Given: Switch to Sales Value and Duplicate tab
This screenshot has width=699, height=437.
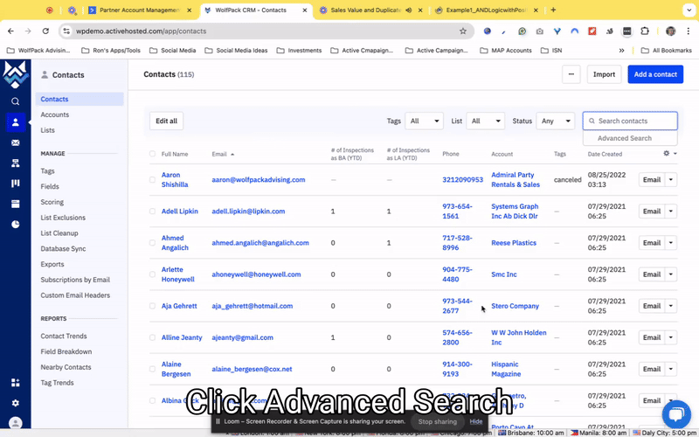Looking at the screenshot, I should (x=371, y=10).
